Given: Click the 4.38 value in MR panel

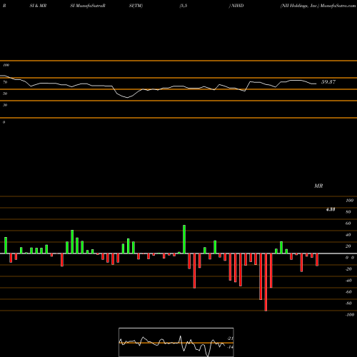Looking at the screenshot, I should pos(331,209).
